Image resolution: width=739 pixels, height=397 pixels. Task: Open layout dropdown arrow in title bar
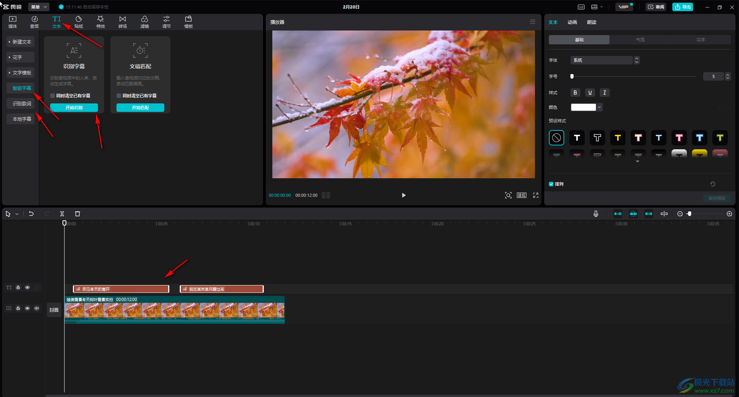pos(601,7)
